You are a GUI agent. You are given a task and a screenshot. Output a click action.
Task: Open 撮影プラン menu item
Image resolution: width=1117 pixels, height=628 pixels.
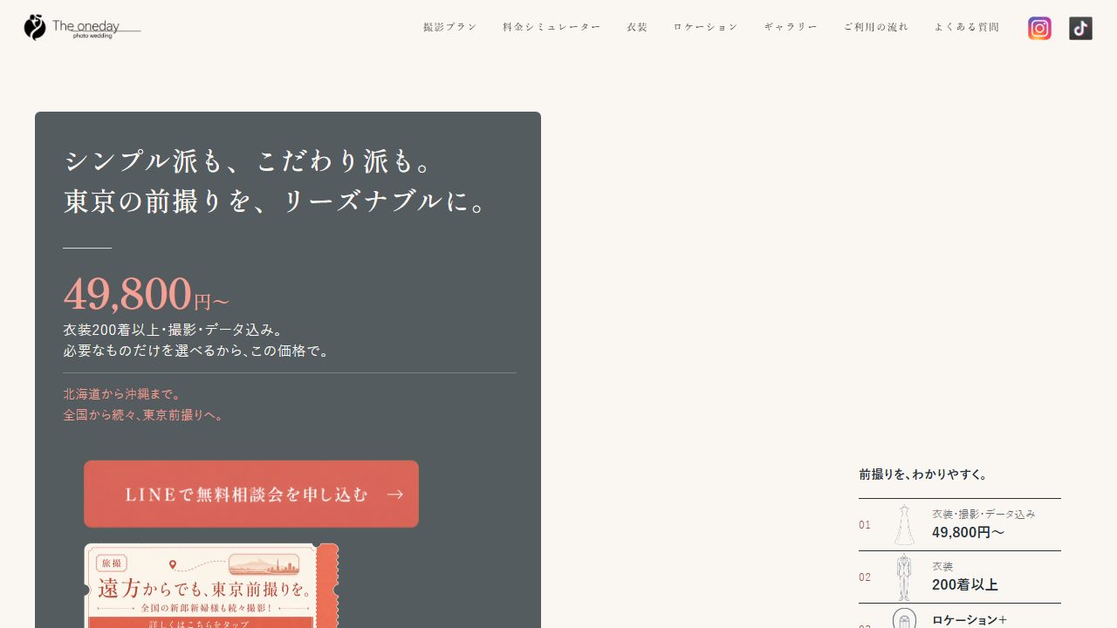(450, 27)
